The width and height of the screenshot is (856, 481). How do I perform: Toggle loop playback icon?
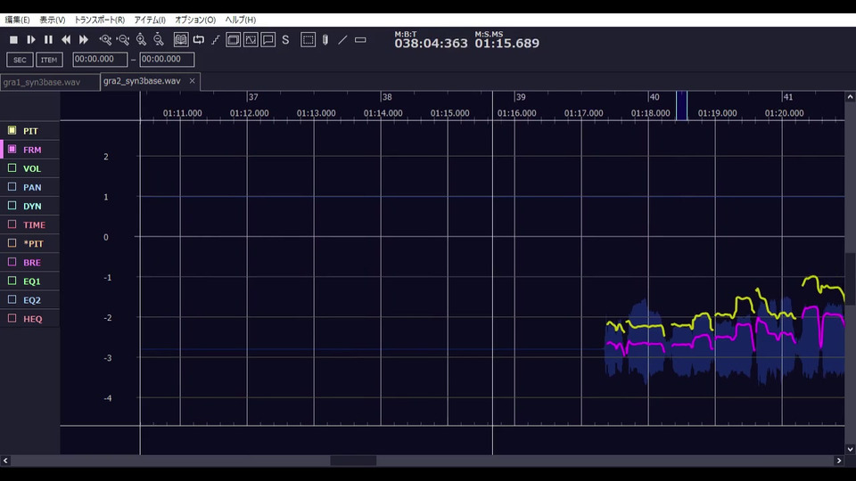coord(199,40)
